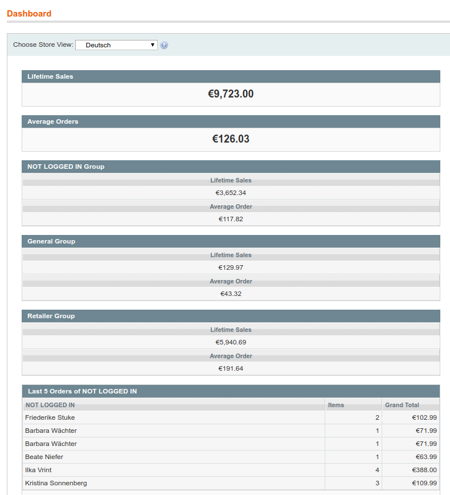This screenshot has height=495, width=450.
Task: Click the 'Average Order' label in Retailer Group
Action: [231, 356]
